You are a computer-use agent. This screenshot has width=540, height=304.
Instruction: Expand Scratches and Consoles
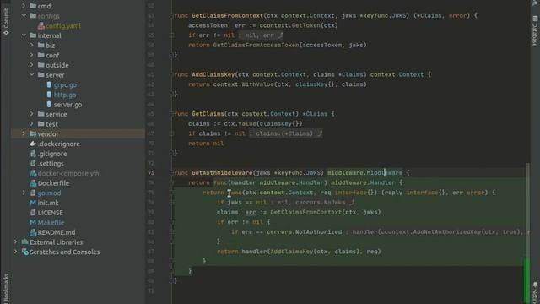click(x=16, y=252)
